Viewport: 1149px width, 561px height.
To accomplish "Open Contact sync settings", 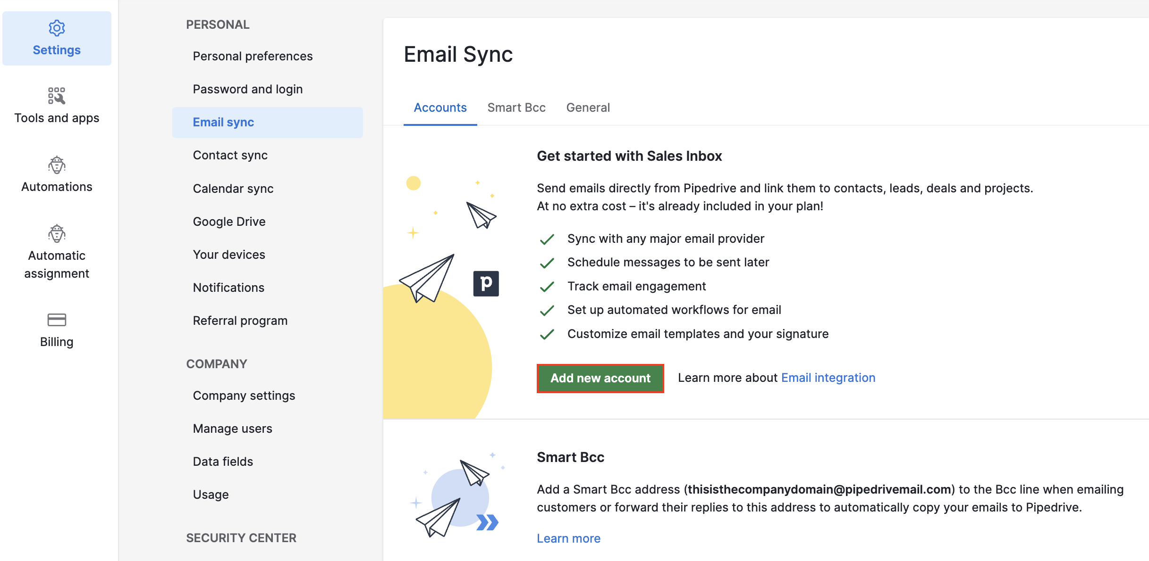I will pyautogui.click(x=230, y=155).
